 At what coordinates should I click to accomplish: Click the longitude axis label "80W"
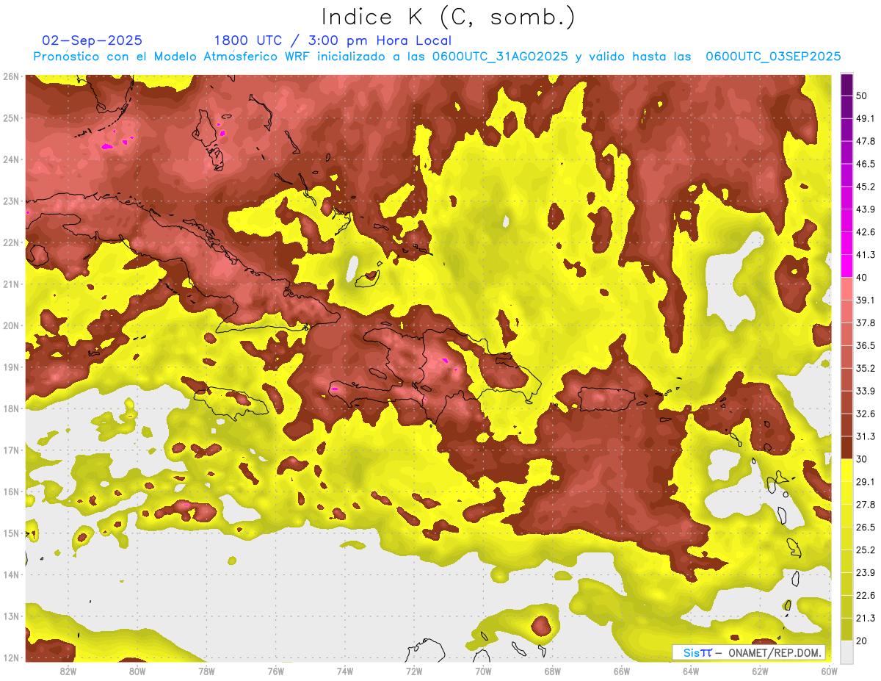(x=137, y=671)
